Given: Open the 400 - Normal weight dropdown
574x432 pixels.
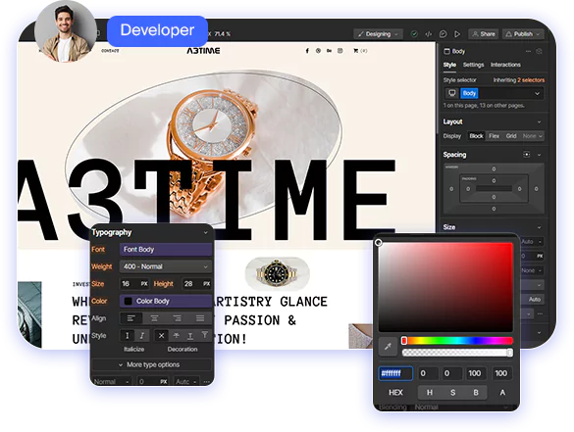Looking at the screenshot, I should click(x=166, y=266).
